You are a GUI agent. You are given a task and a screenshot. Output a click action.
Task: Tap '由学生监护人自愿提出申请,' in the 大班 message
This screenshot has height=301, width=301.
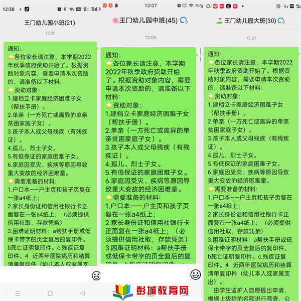pyautogui.click(x=250, y=290)
